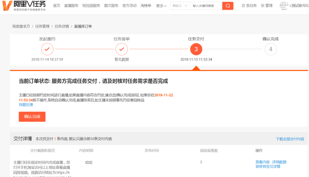Expand the 更多 menu
Viewport: 309px width, 177px height.
coord(161,6)
